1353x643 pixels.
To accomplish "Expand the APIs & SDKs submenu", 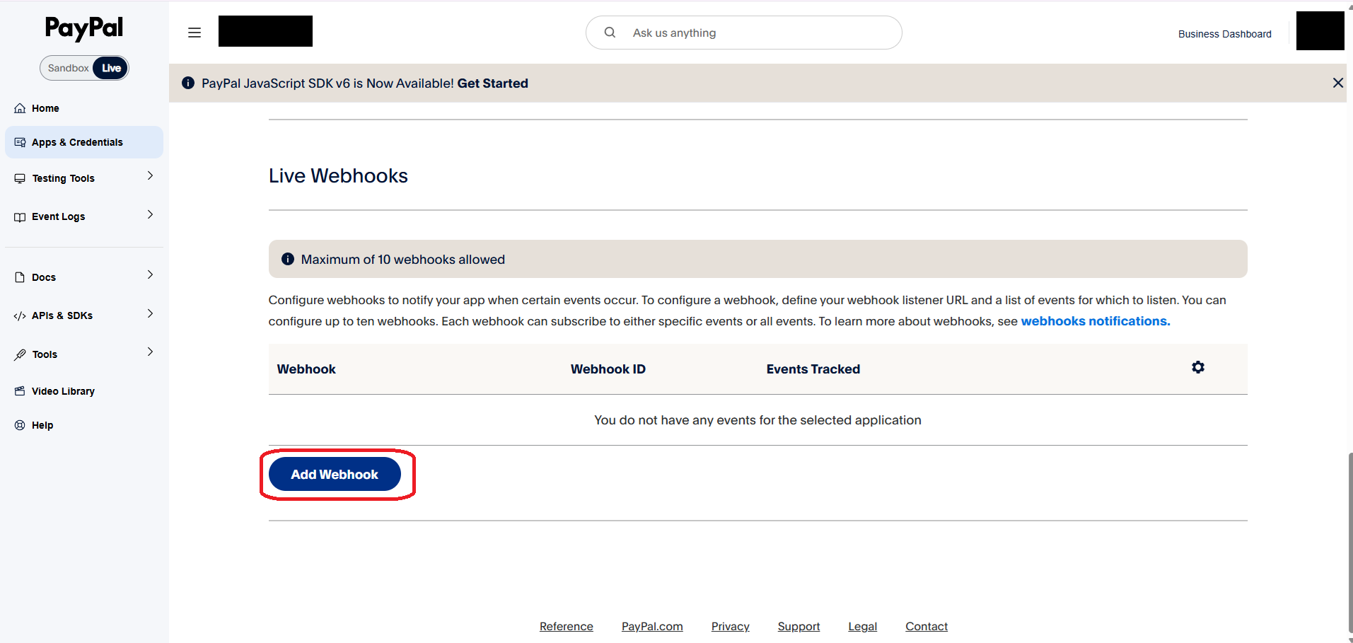I will pyautogui.click(x=150, y=313).
